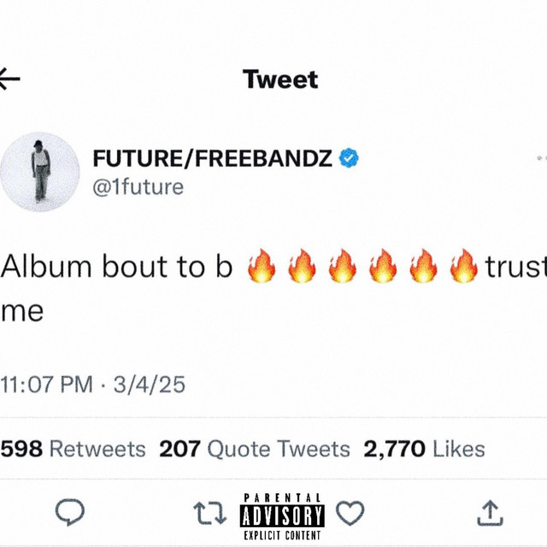547x547 pixels.
Task: Open the reply speech bubble icon
Action: click(x=70, y=512)
